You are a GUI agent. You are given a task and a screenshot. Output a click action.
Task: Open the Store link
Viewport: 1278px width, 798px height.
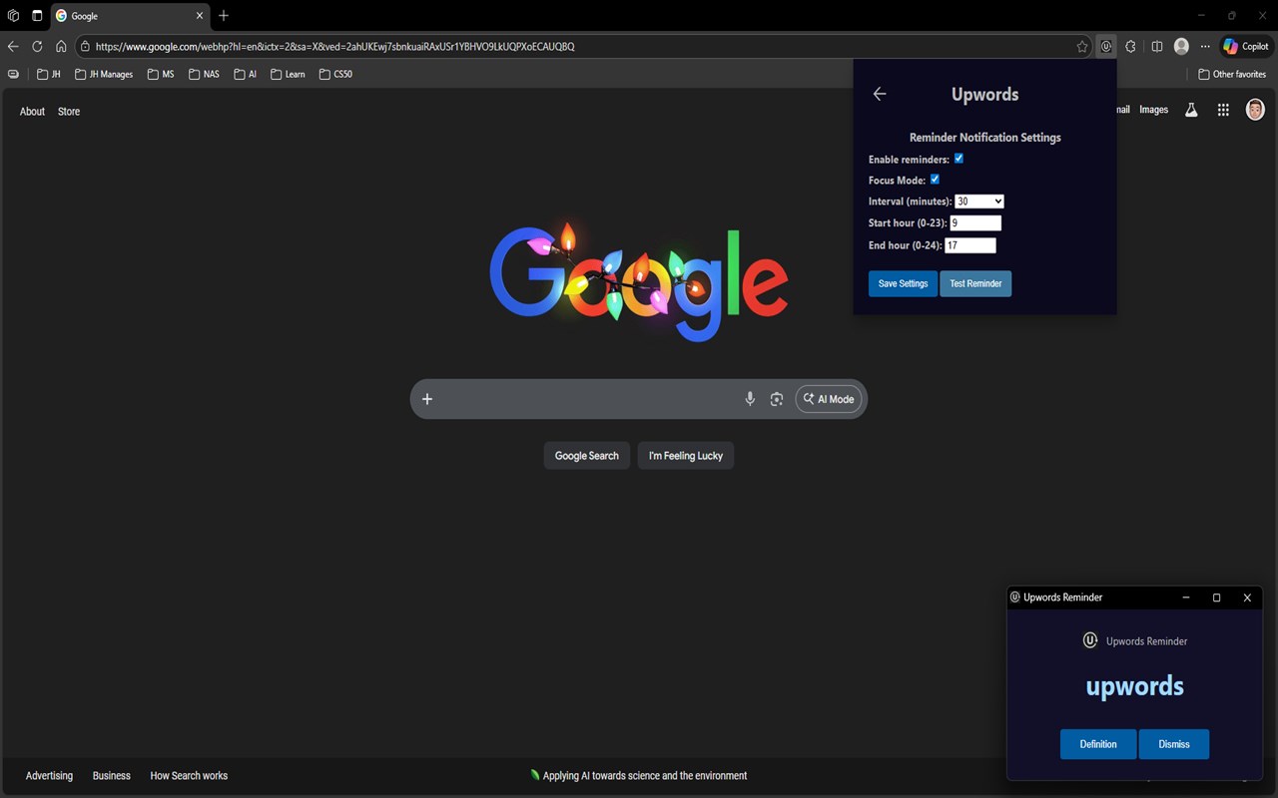[x=69, y=112]
